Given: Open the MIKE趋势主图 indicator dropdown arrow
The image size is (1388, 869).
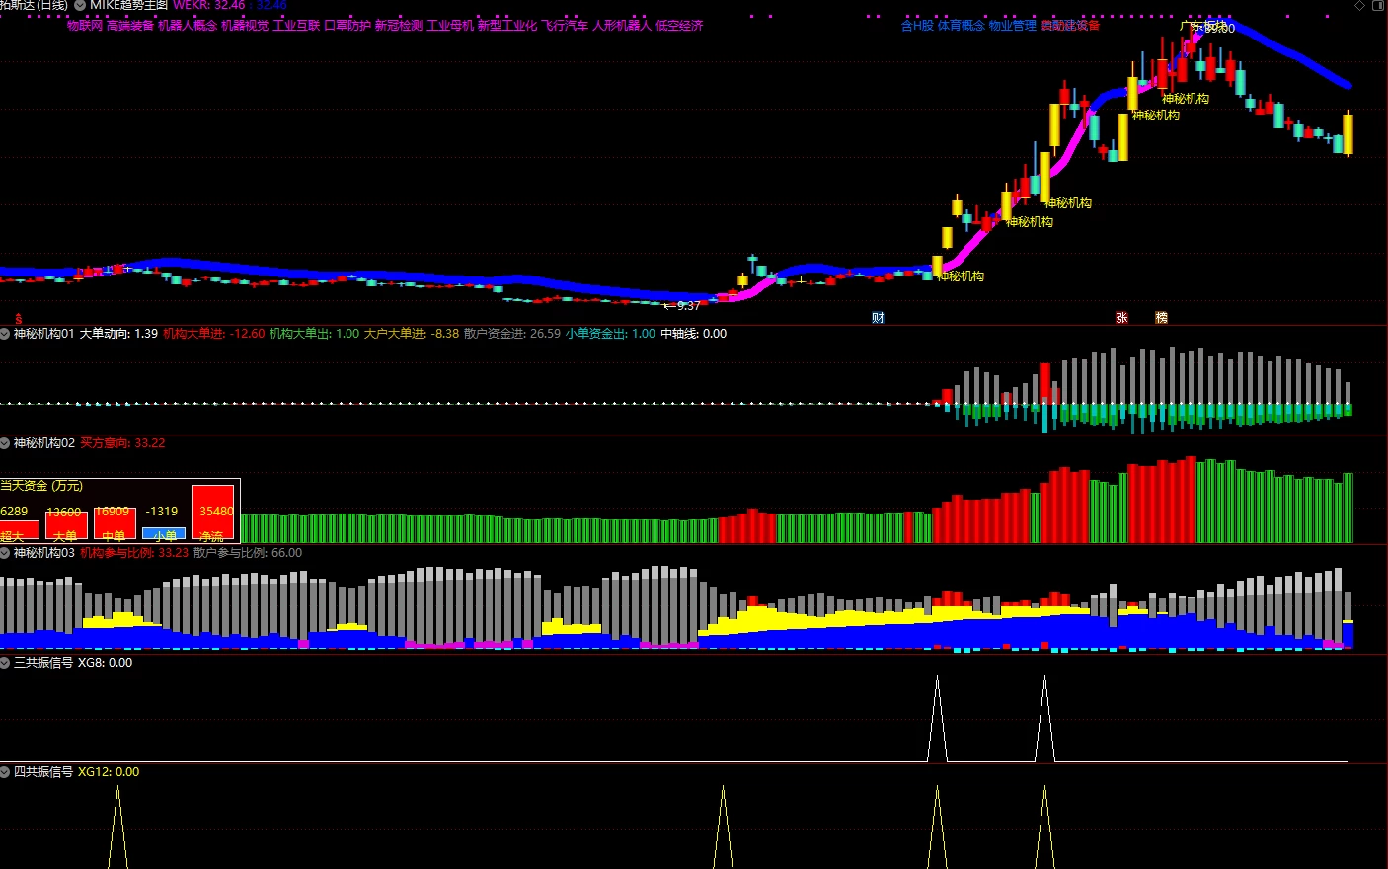Looking at the screenshot, I should pos(80,5).
